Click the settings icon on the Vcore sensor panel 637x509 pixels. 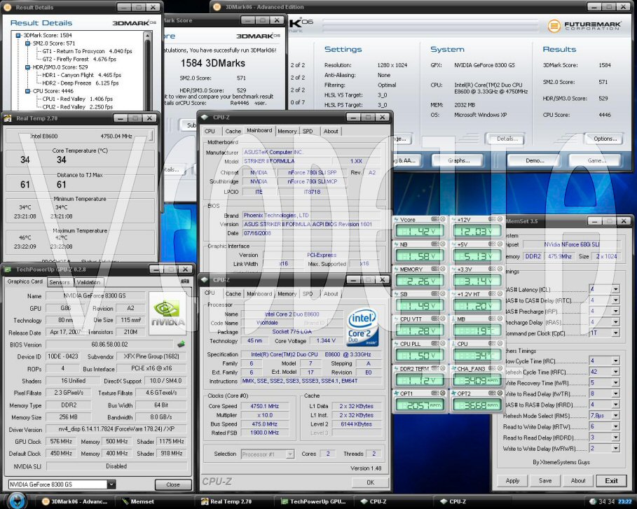(x=434, y=219)
